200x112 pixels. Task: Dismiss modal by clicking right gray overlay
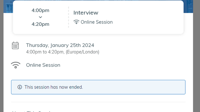coord(196,56)
